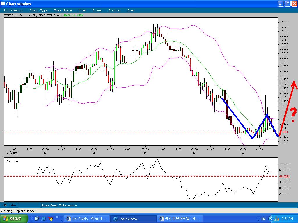Click the red 49.0321 RSI value label

[284, 176]
